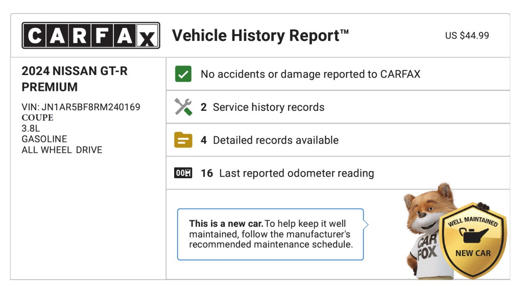
Task: Open the 4 Detailed records available row
Action: pos(338,140)
